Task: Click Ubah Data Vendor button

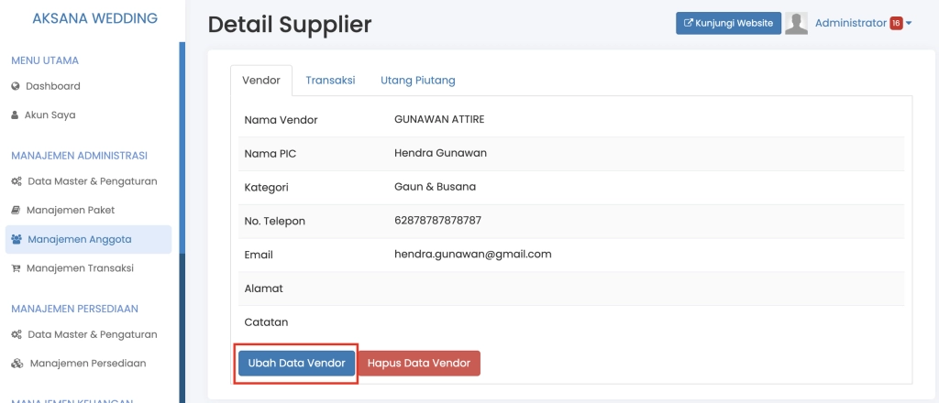Action: (296, 363)
